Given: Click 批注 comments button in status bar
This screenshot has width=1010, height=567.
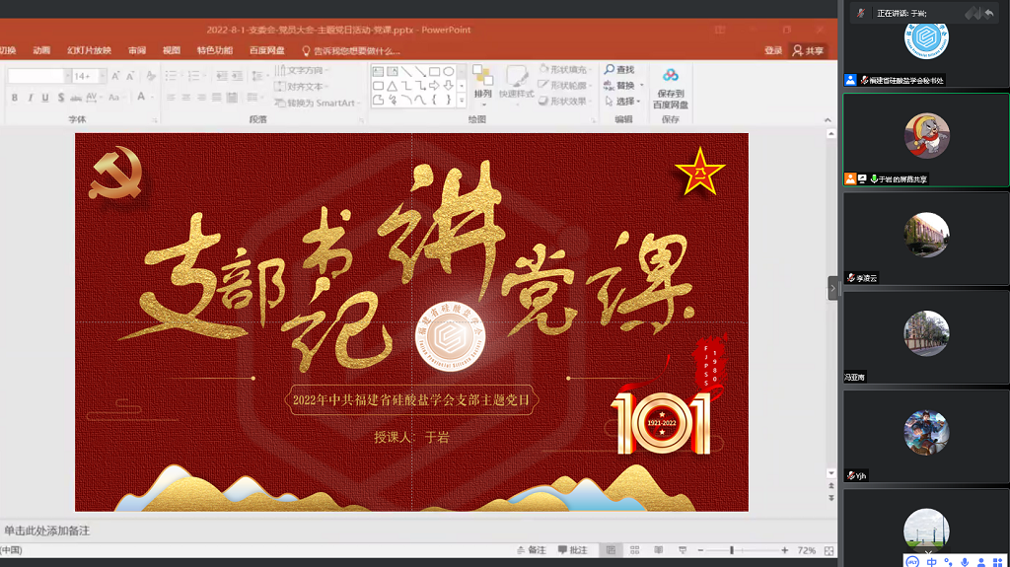Looking at the screenshot, I should (x=573, y=550).
